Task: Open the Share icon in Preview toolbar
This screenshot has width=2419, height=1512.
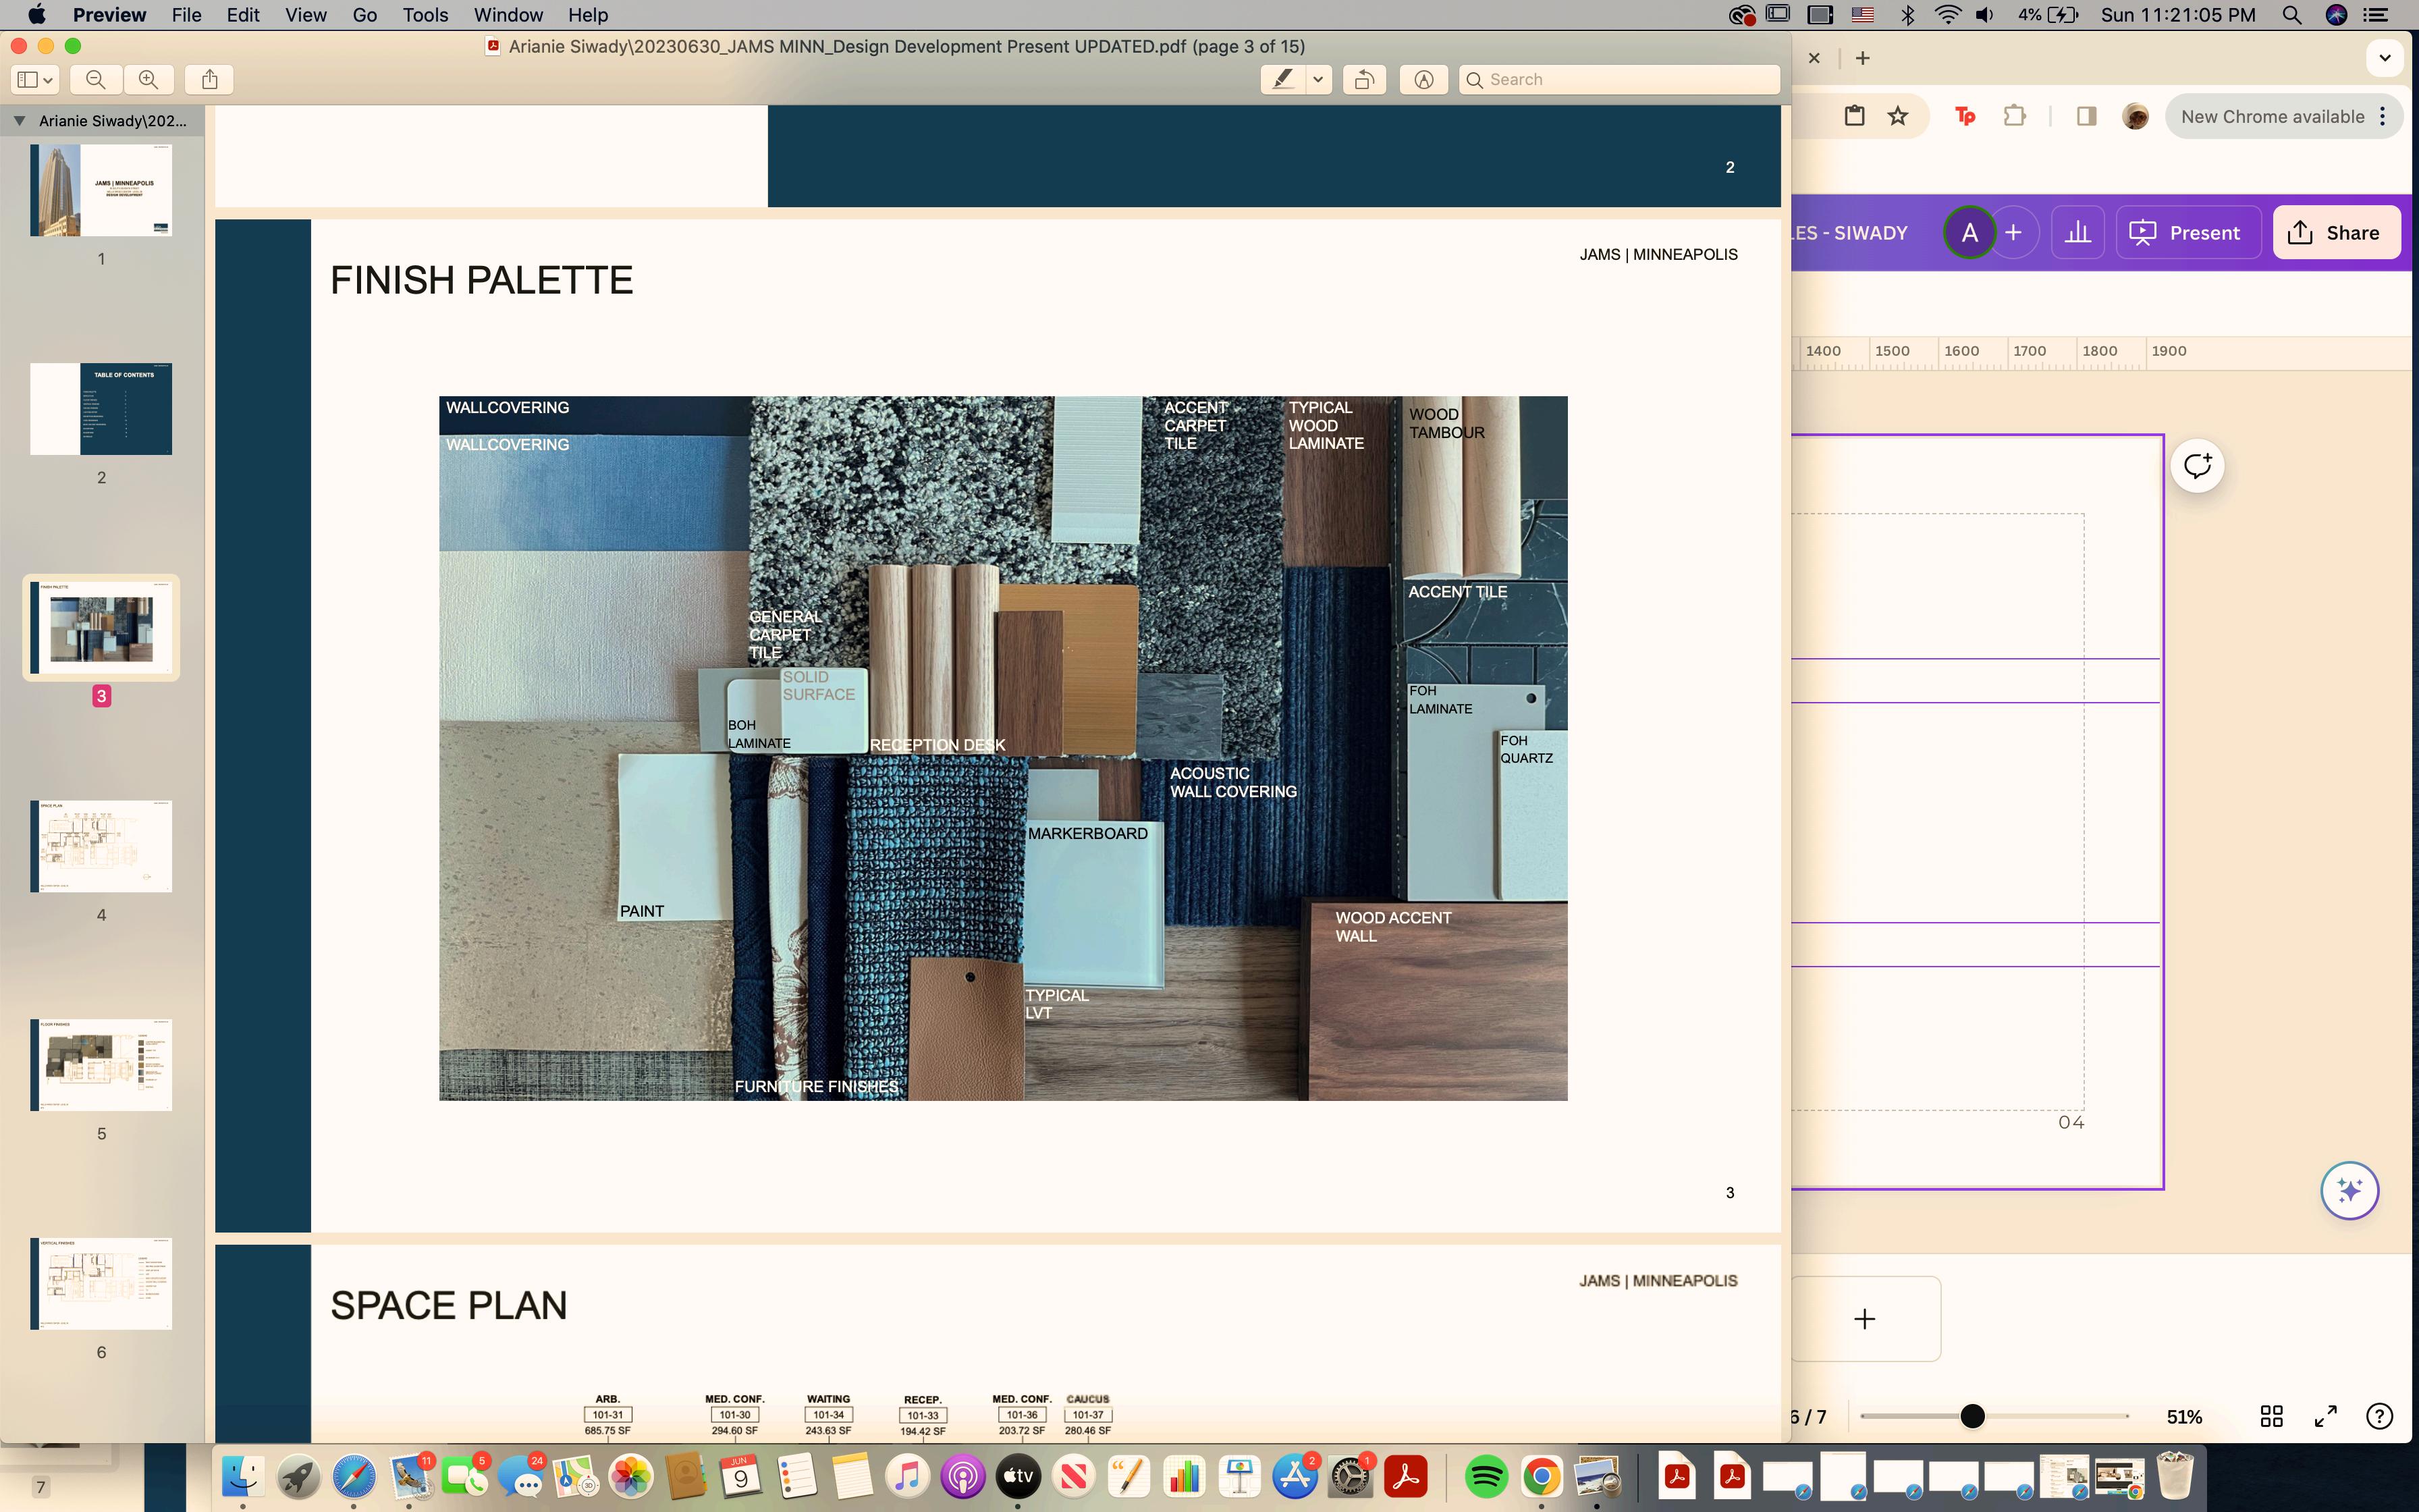Action: [x=210, y=79]
